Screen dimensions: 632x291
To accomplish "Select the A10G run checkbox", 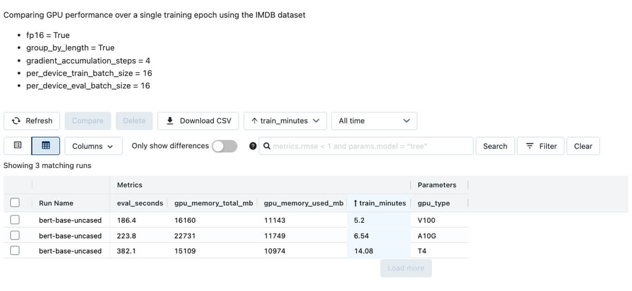I will [x=15, y=235].
